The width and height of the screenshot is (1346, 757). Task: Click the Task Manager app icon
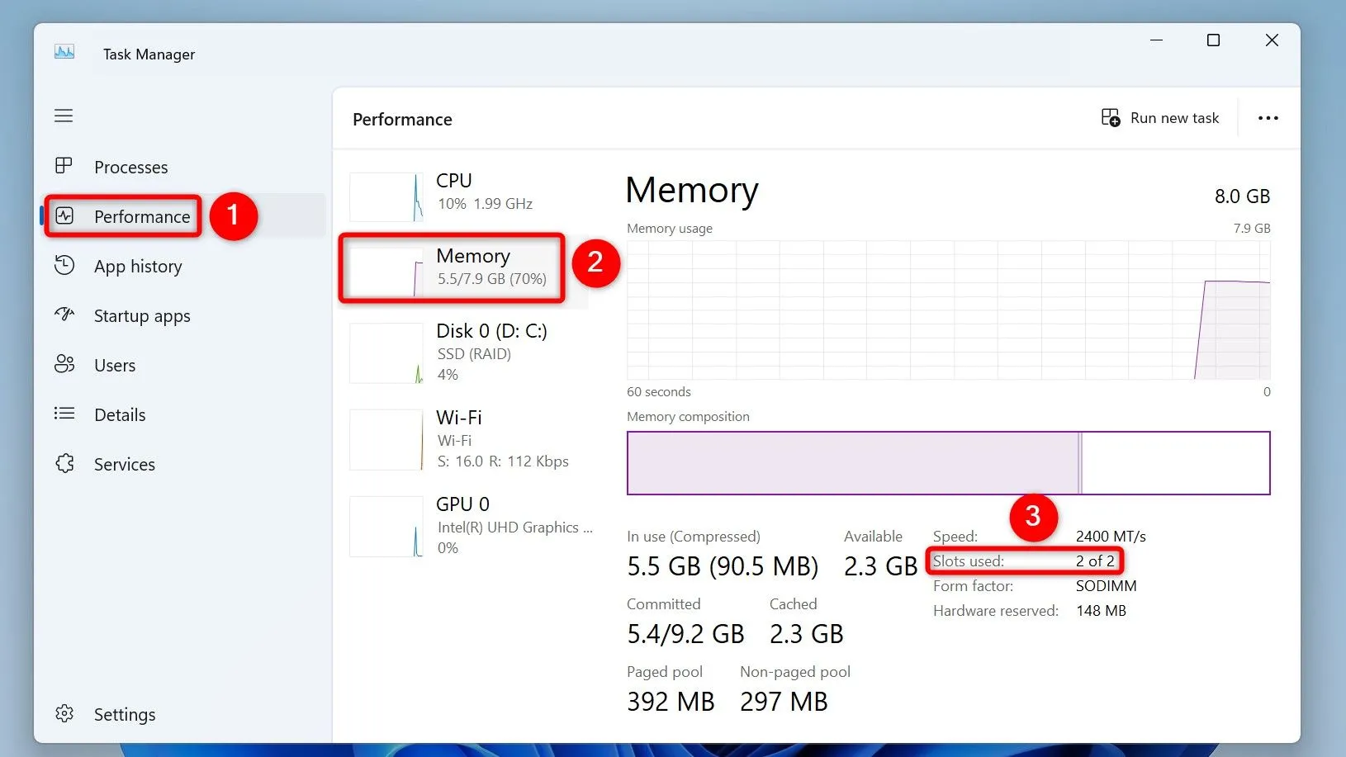[x=64, y=52]
